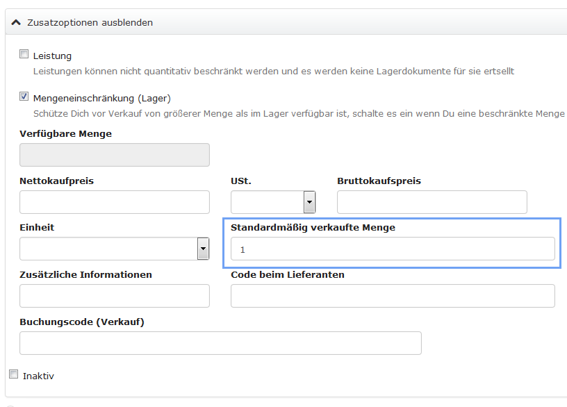Click the Buchungscode (Verkauf) input box
Viewport: 567px width, 407px height.
220,342
